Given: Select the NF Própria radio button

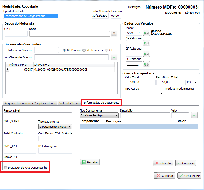Looking at the screenshot, I should 65,50.
